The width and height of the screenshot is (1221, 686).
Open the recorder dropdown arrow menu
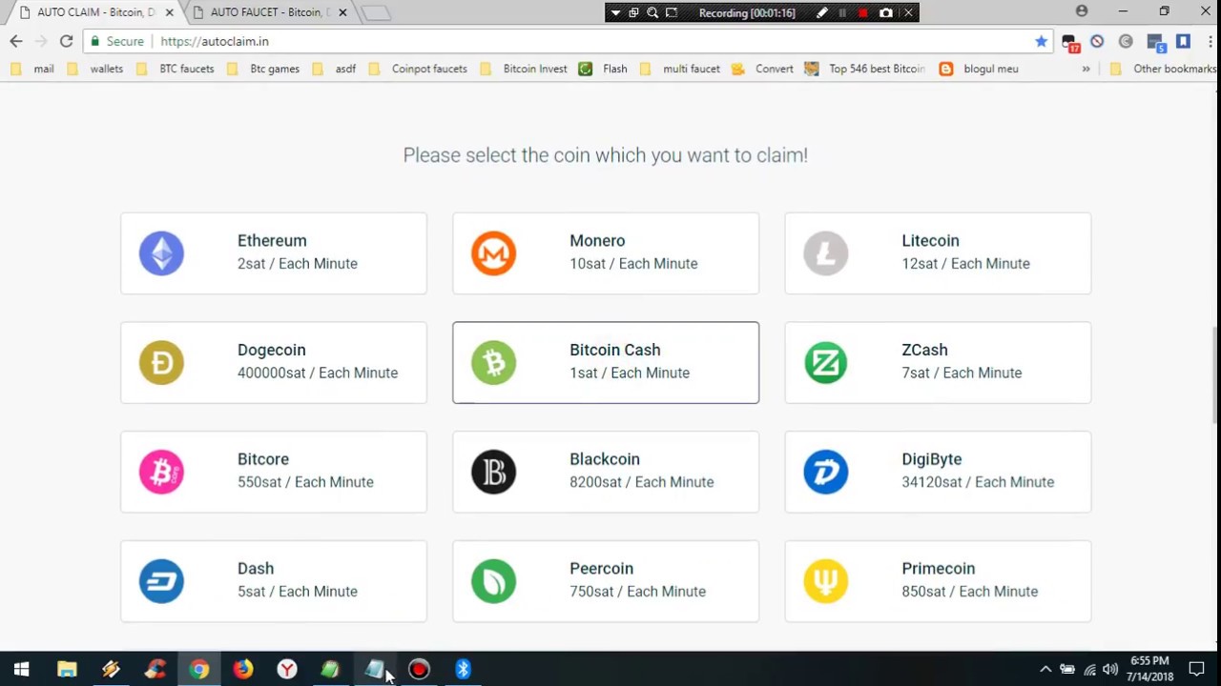point(615,12)
